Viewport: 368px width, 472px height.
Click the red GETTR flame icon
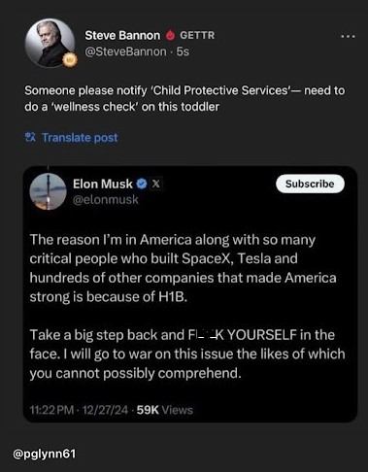click(170, 35)
